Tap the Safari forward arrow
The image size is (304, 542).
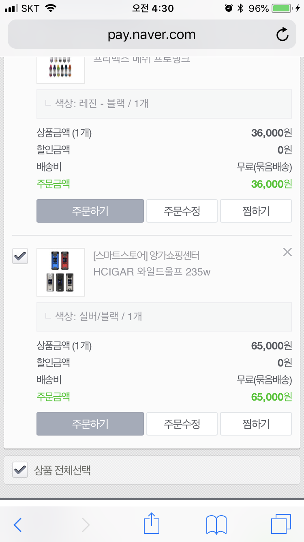[86, 525]
